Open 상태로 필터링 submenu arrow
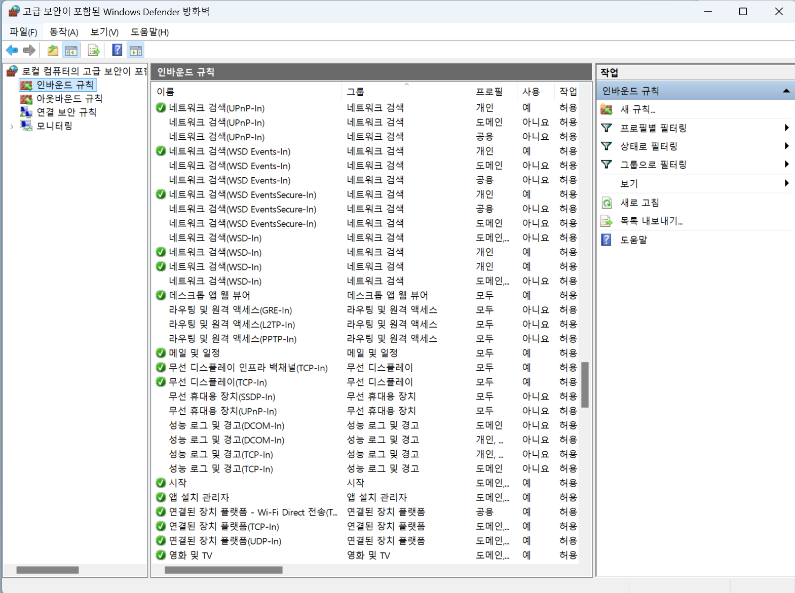795x593 pixels. [786, 146]
